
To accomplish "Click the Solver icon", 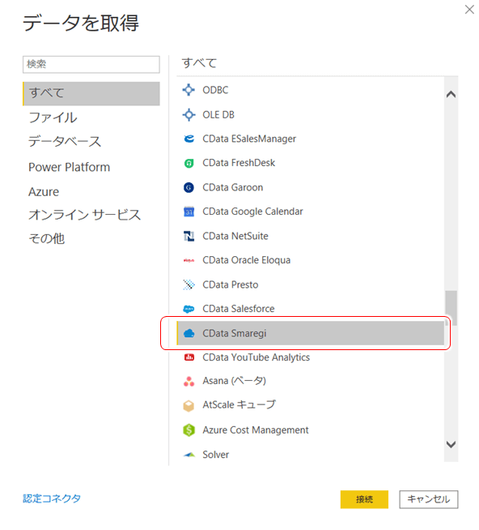I will [189, 455].
